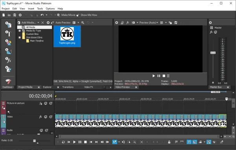Adjust the Master volume fader
This screenshot has width=236, height=150.
pos(213,53)
